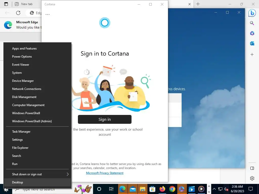Open Apps and Features from Win+X menu
Screen dimensions: 259x194
(38, 48)
